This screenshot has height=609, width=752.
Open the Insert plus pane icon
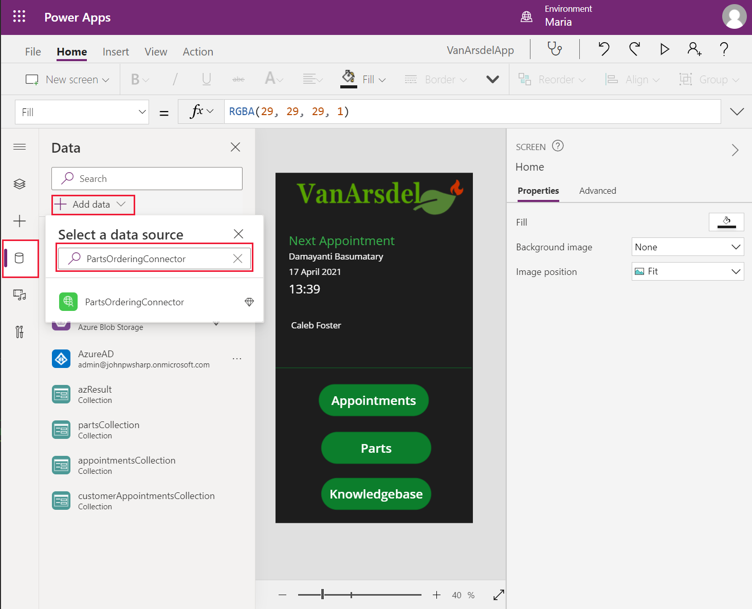tap(20, 221)
